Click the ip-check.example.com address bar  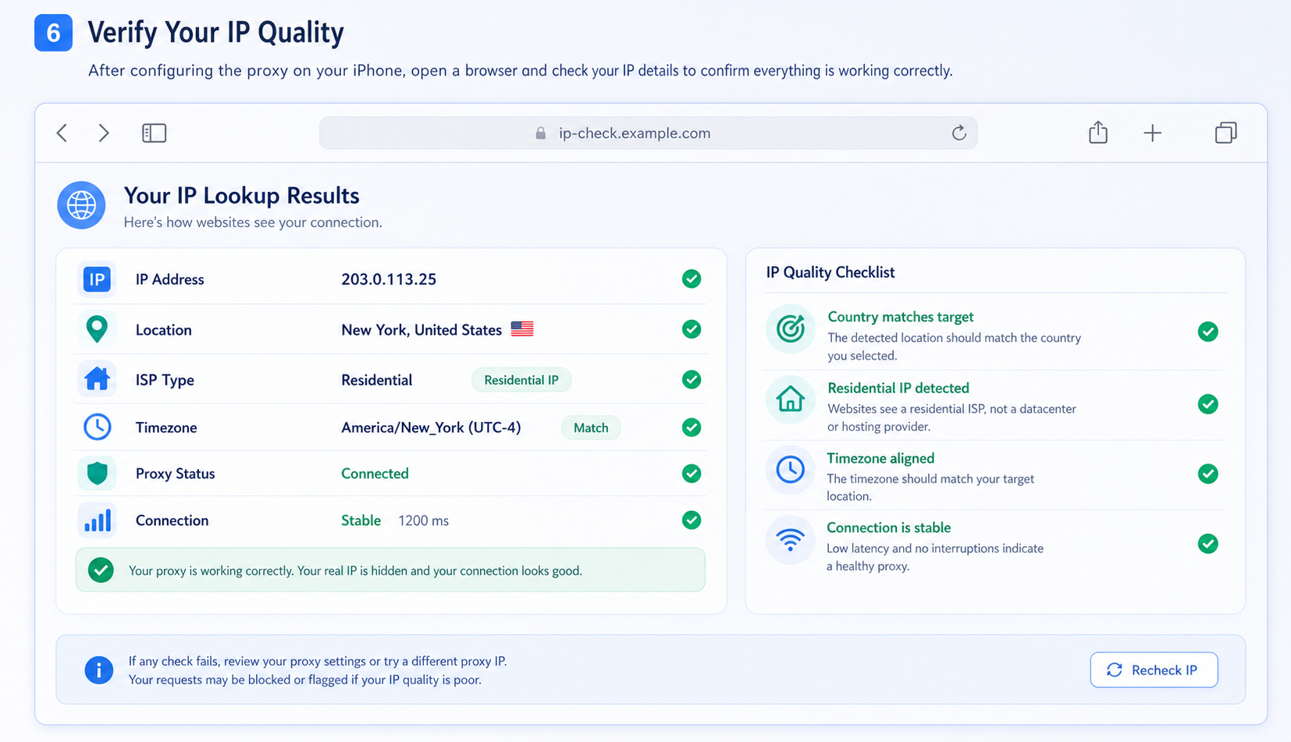tap(648, 133)
